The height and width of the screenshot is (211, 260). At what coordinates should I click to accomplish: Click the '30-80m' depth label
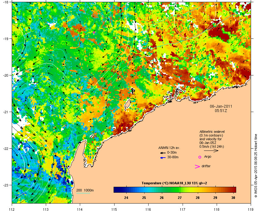coord(173,157)
